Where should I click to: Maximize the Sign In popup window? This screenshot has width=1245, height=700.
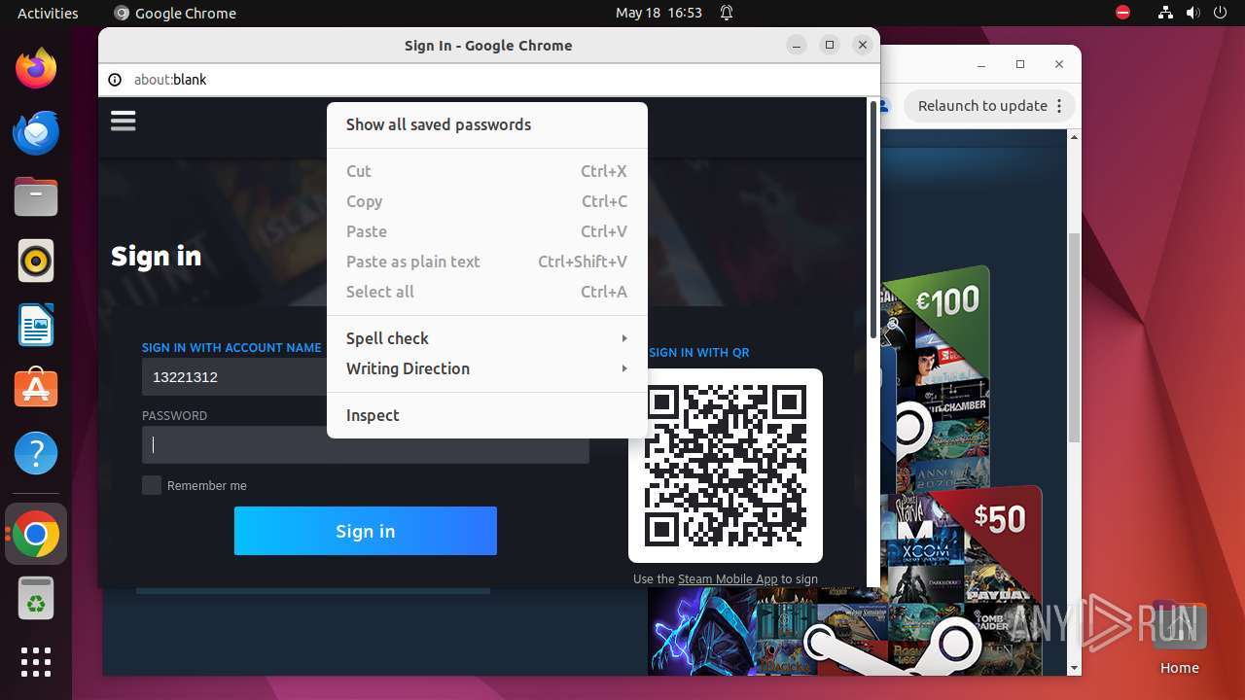point(830,45)
